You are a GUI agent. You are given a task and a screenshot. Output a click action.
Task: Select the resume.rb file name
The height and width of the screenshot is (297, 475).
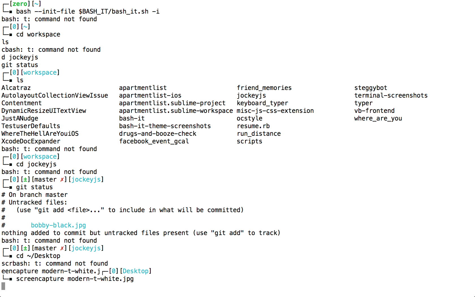(253, 126)
